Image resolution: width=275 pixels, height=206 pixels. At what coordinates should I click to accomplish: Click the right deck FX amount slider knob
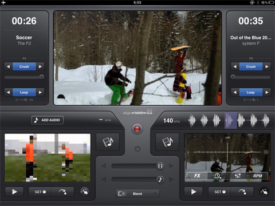point(233,77)
